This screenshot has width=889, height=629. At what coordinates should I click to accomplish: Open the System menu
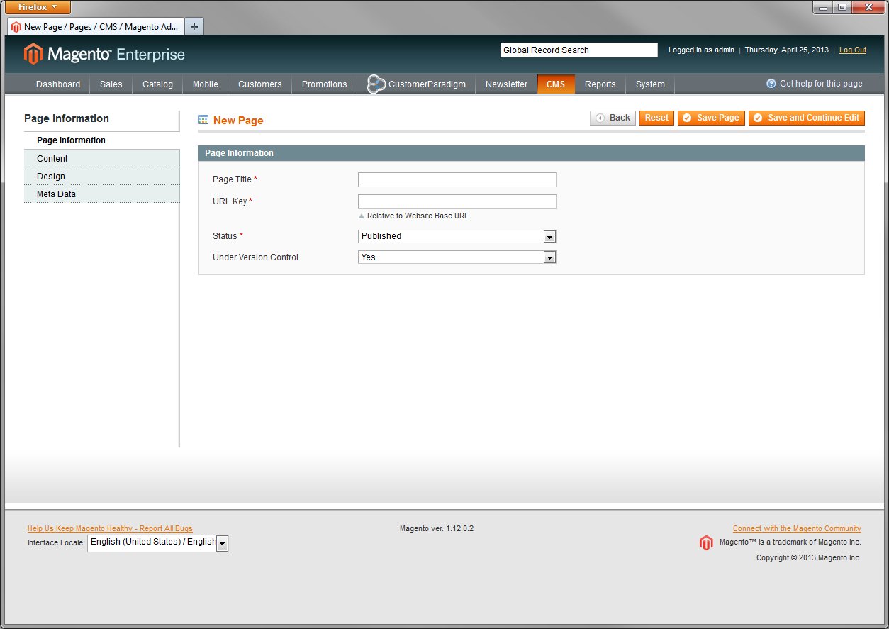pos(650,84)
